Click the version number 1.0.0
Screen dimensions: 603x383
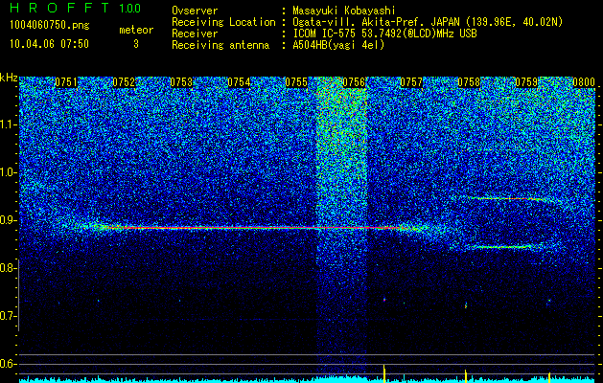point(130,8)
